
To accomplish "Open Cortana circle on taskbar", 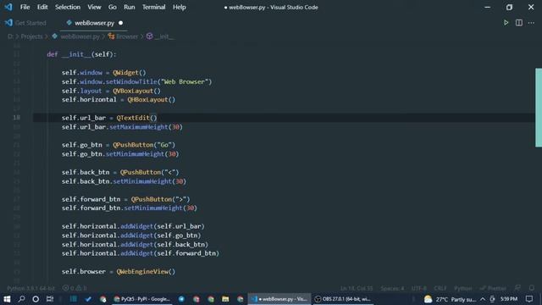I will pos(36,299).
